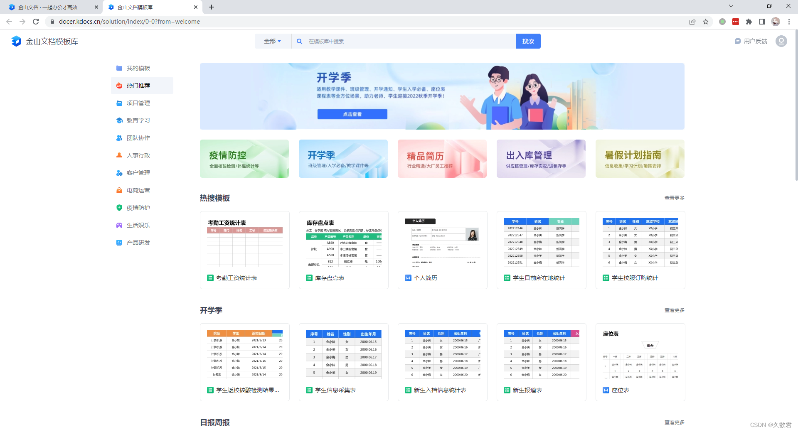The height and width of the screenshot is (432, 798).
Task: Close the 金山文档模板库 browser tab
Action: (x=196, y=7)
